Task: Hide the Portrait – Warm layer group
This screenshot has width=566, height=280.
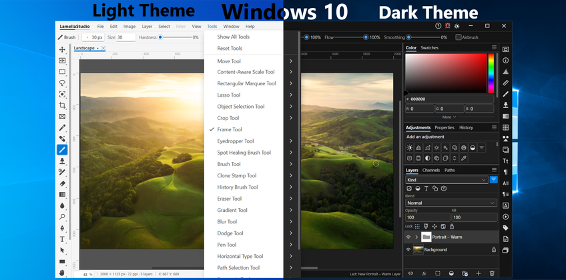Action: [x=408, y=237]
